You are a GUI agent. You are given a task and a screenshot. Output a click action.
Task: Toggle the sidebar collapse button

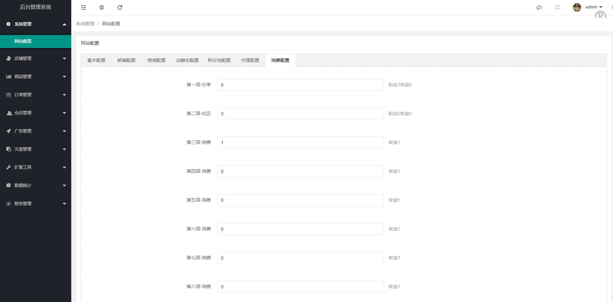[x=83, y=7]
